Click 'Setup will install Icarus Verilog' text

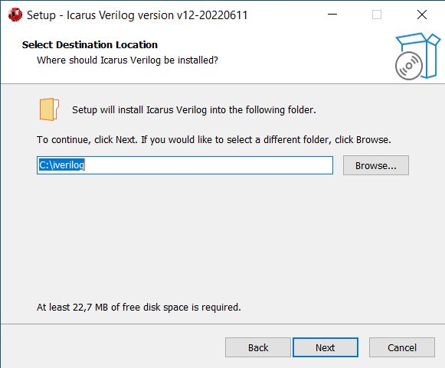pyautogui.click(x=194, y=109)
